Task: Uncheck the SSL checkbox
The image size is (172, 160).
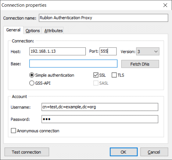Action: click(96, 75)
